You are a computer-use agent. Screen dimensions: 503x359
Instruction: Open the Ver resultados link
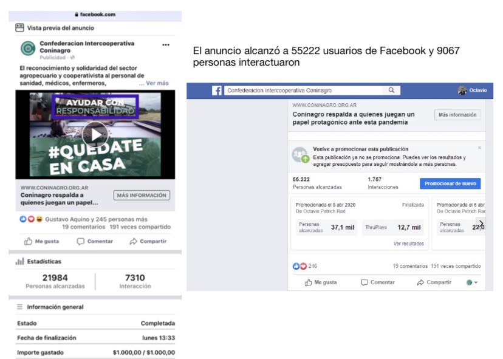pos(408,244)
